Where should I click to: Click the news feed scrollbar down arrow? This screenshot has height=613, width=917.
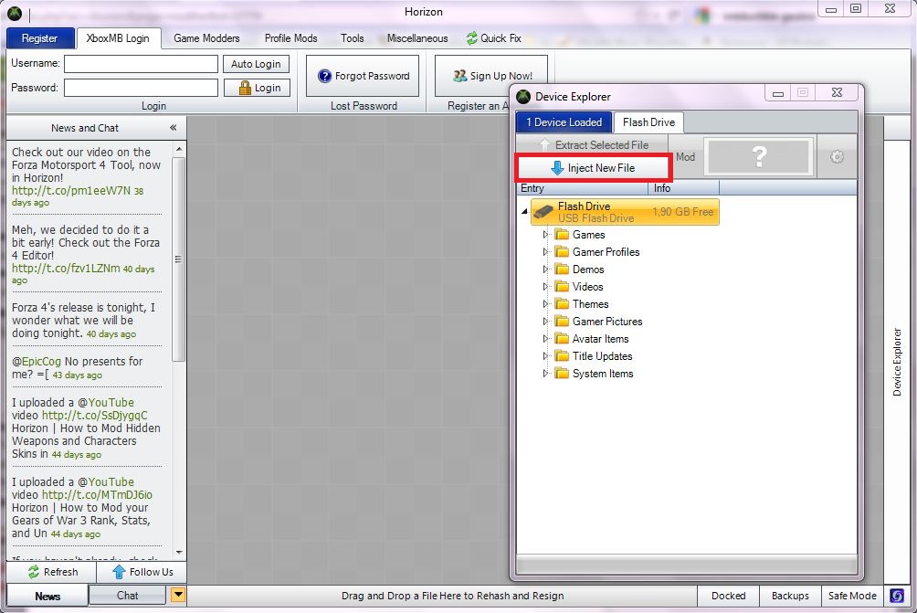click(x=179, y=552)
